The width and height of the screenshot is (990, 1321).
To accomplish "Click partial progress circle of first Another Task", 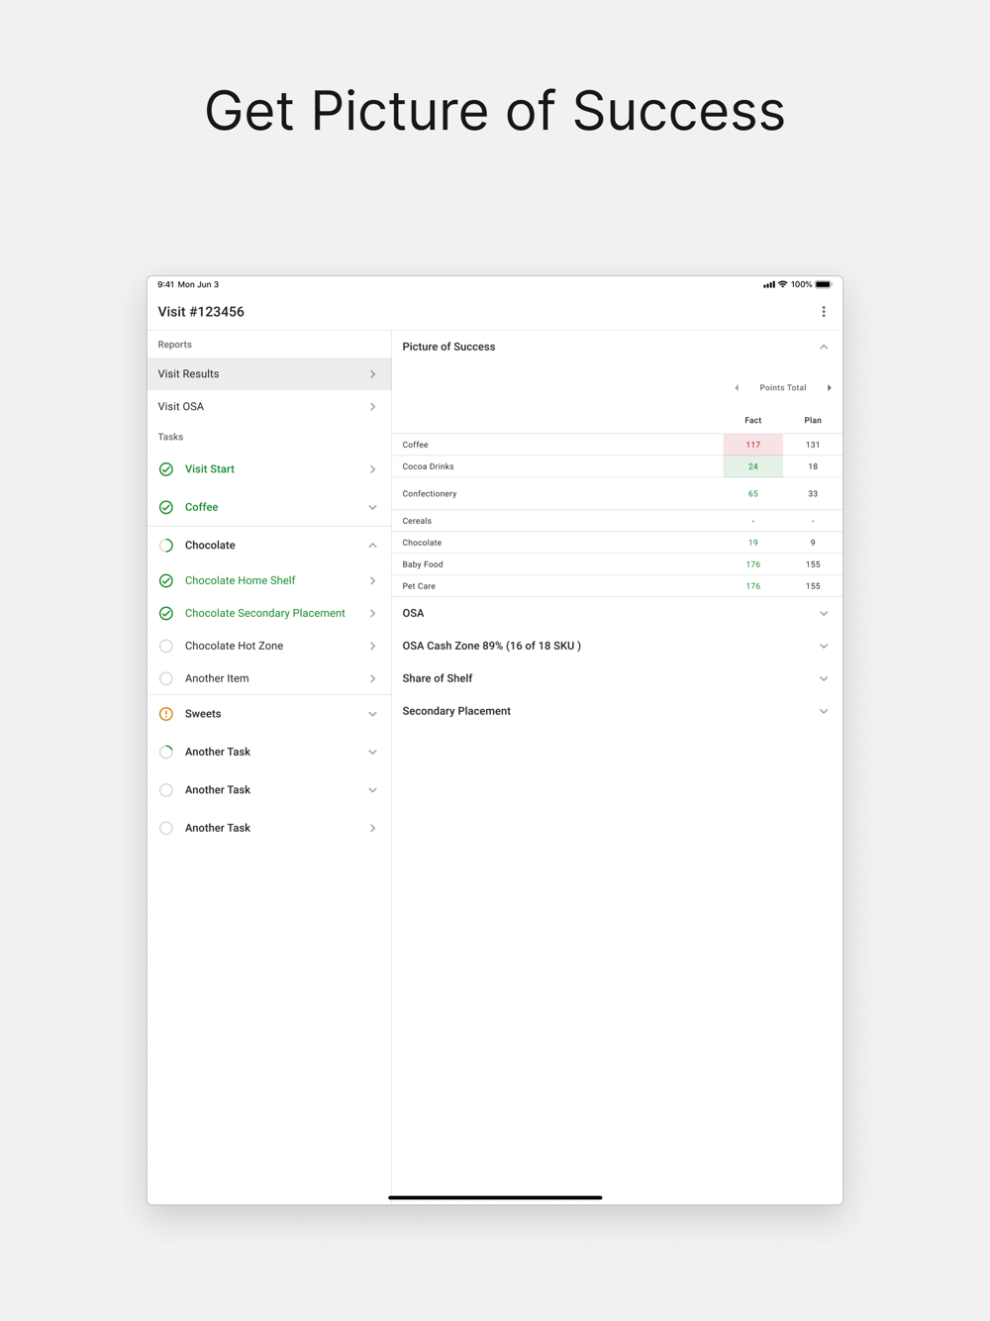I will click(166, 752).
